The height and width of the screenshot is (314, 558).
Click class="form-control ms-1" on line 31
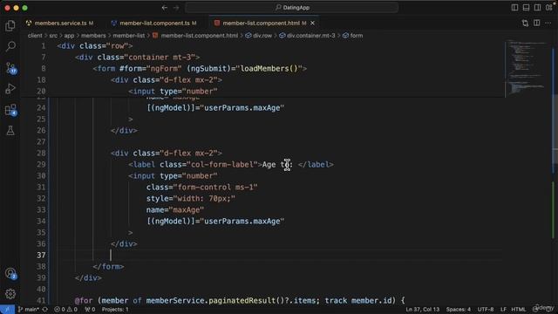pyautogui.click(x=201, y=188)
